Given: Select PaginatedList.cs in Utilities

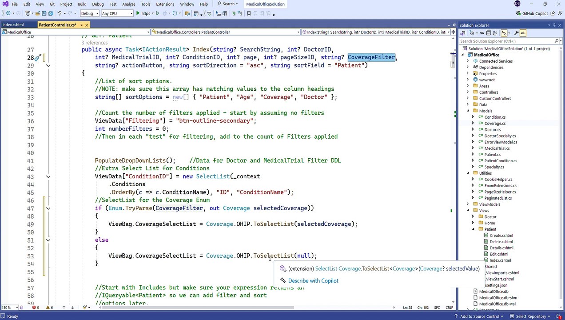Looking at the screenshot, I should pos(498,198).
